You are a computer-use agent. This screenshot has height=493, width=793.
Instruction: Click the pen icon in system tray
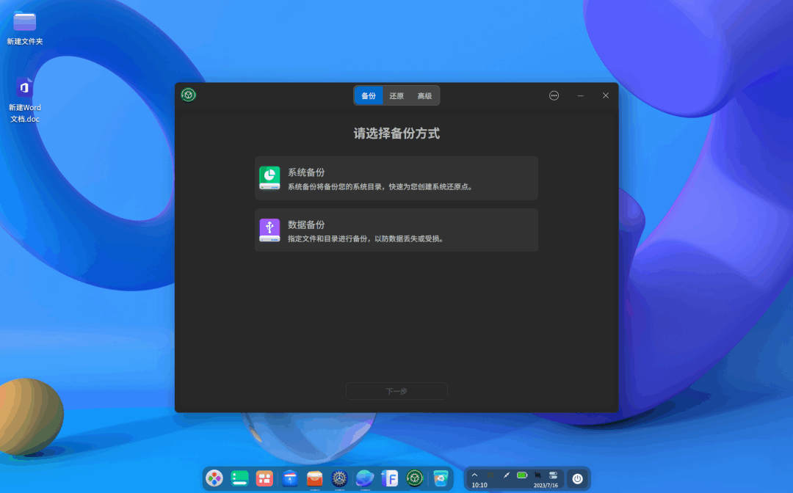tap(506, 475)
